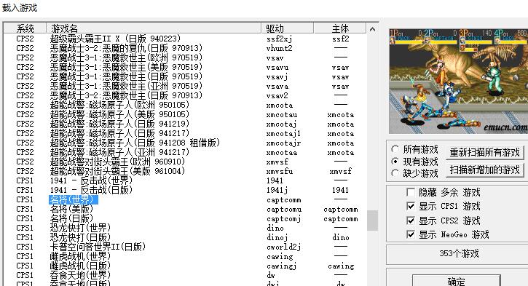Select game 恶魔战士3-2:恶魔的复仇(日版 970913)
The width and height of the screenshot is (528, 286).
click(126, 48)
